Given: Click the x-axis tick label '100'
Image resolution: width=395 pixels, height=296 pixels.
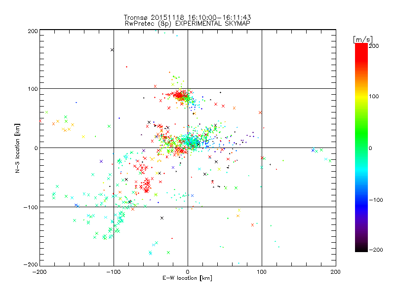Looking at the screenshot, I should pyautogui.click(x=262, y=272).
